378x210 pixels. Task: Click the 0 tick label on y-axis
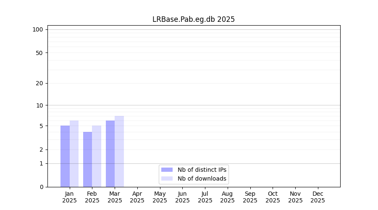point(41,187)
